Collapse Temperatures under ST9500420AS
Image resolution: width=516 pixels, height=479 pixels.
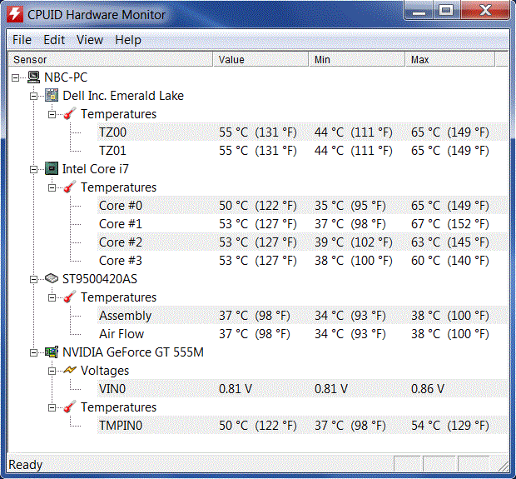(x=52, y=297)
